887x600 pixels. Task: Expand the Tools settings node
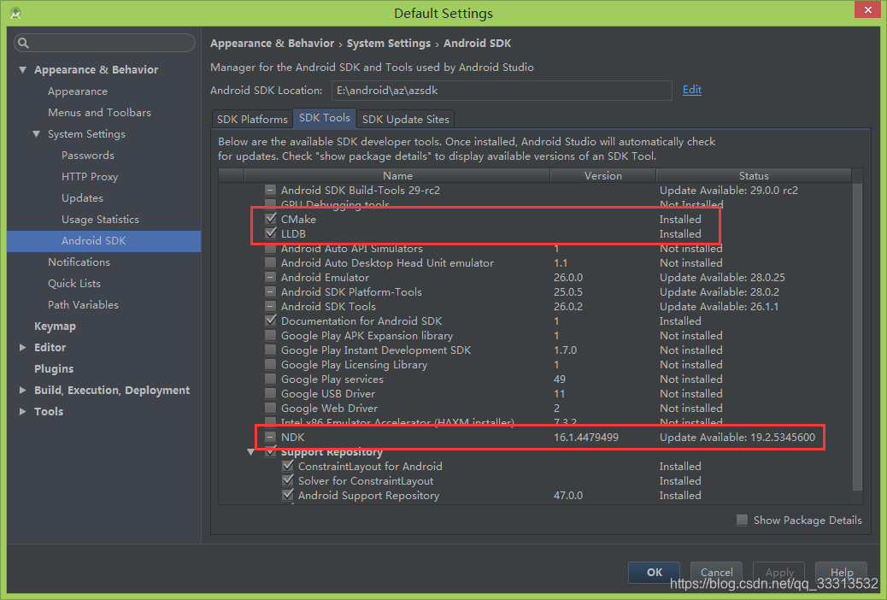point(22,411)
